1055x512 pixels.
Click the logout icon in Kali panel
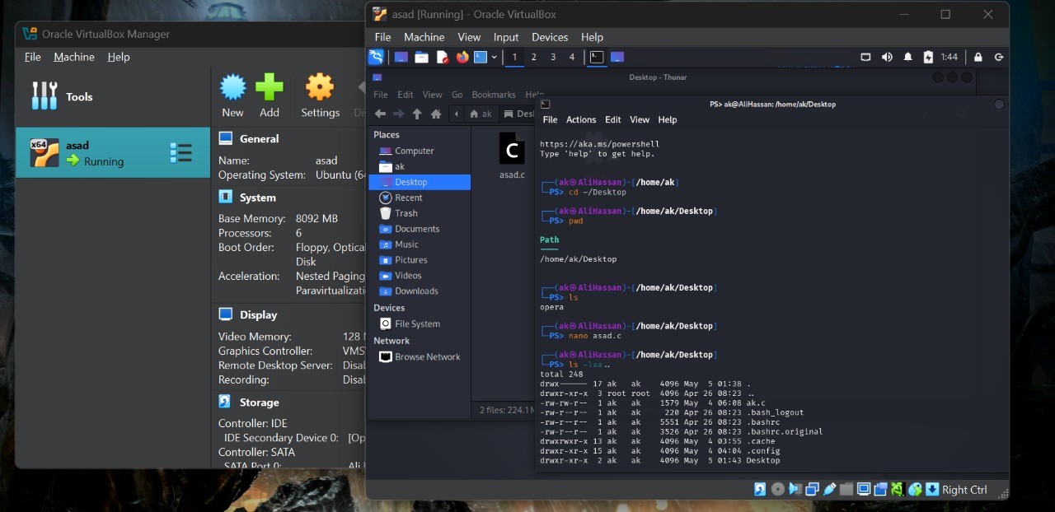999,57
